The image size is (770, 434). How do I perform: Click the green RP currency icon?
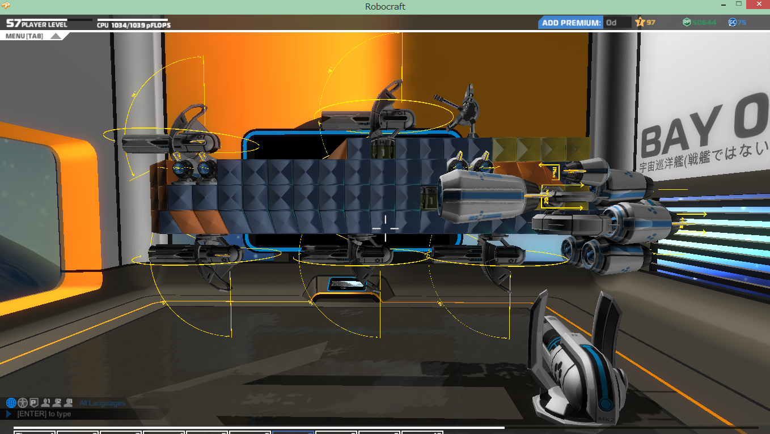[687, 23]
